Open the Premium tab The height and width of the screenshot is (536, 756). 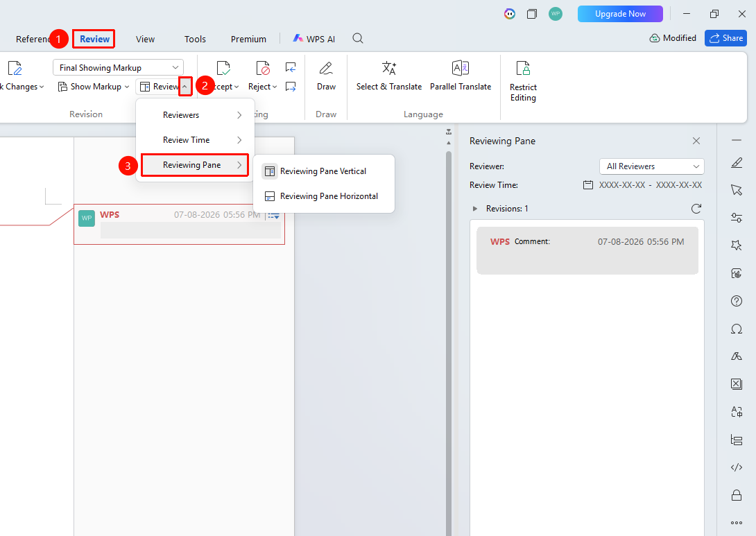tap(248, 39)
